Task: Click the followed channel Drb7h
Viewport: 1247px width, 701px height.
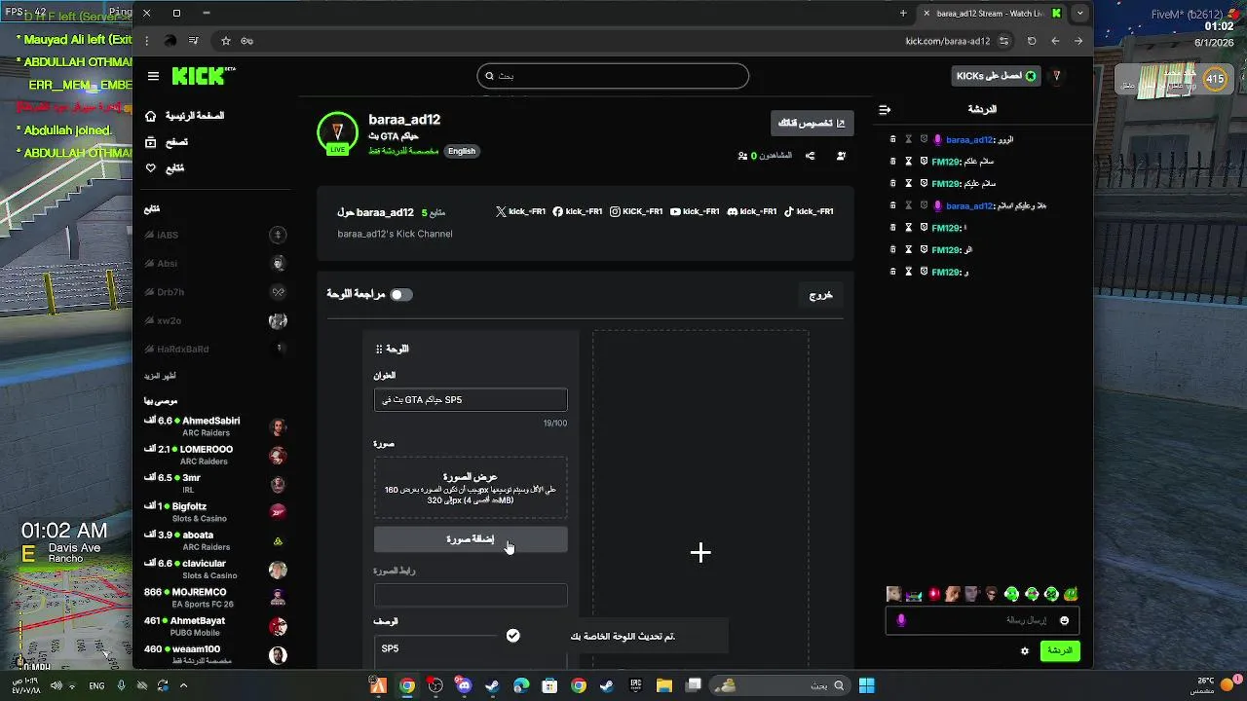Action: click(x=215, y=292)
